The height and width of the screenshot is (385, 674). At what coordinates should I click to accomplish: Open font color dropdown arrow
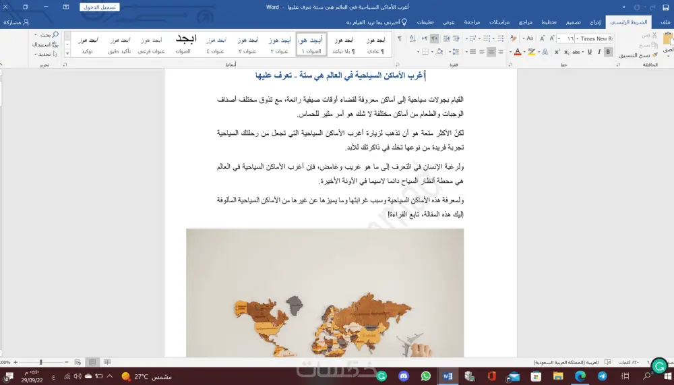[x=511, y=52]
